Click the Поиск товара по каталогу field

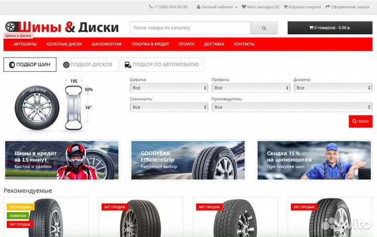[x=190, y=28]
